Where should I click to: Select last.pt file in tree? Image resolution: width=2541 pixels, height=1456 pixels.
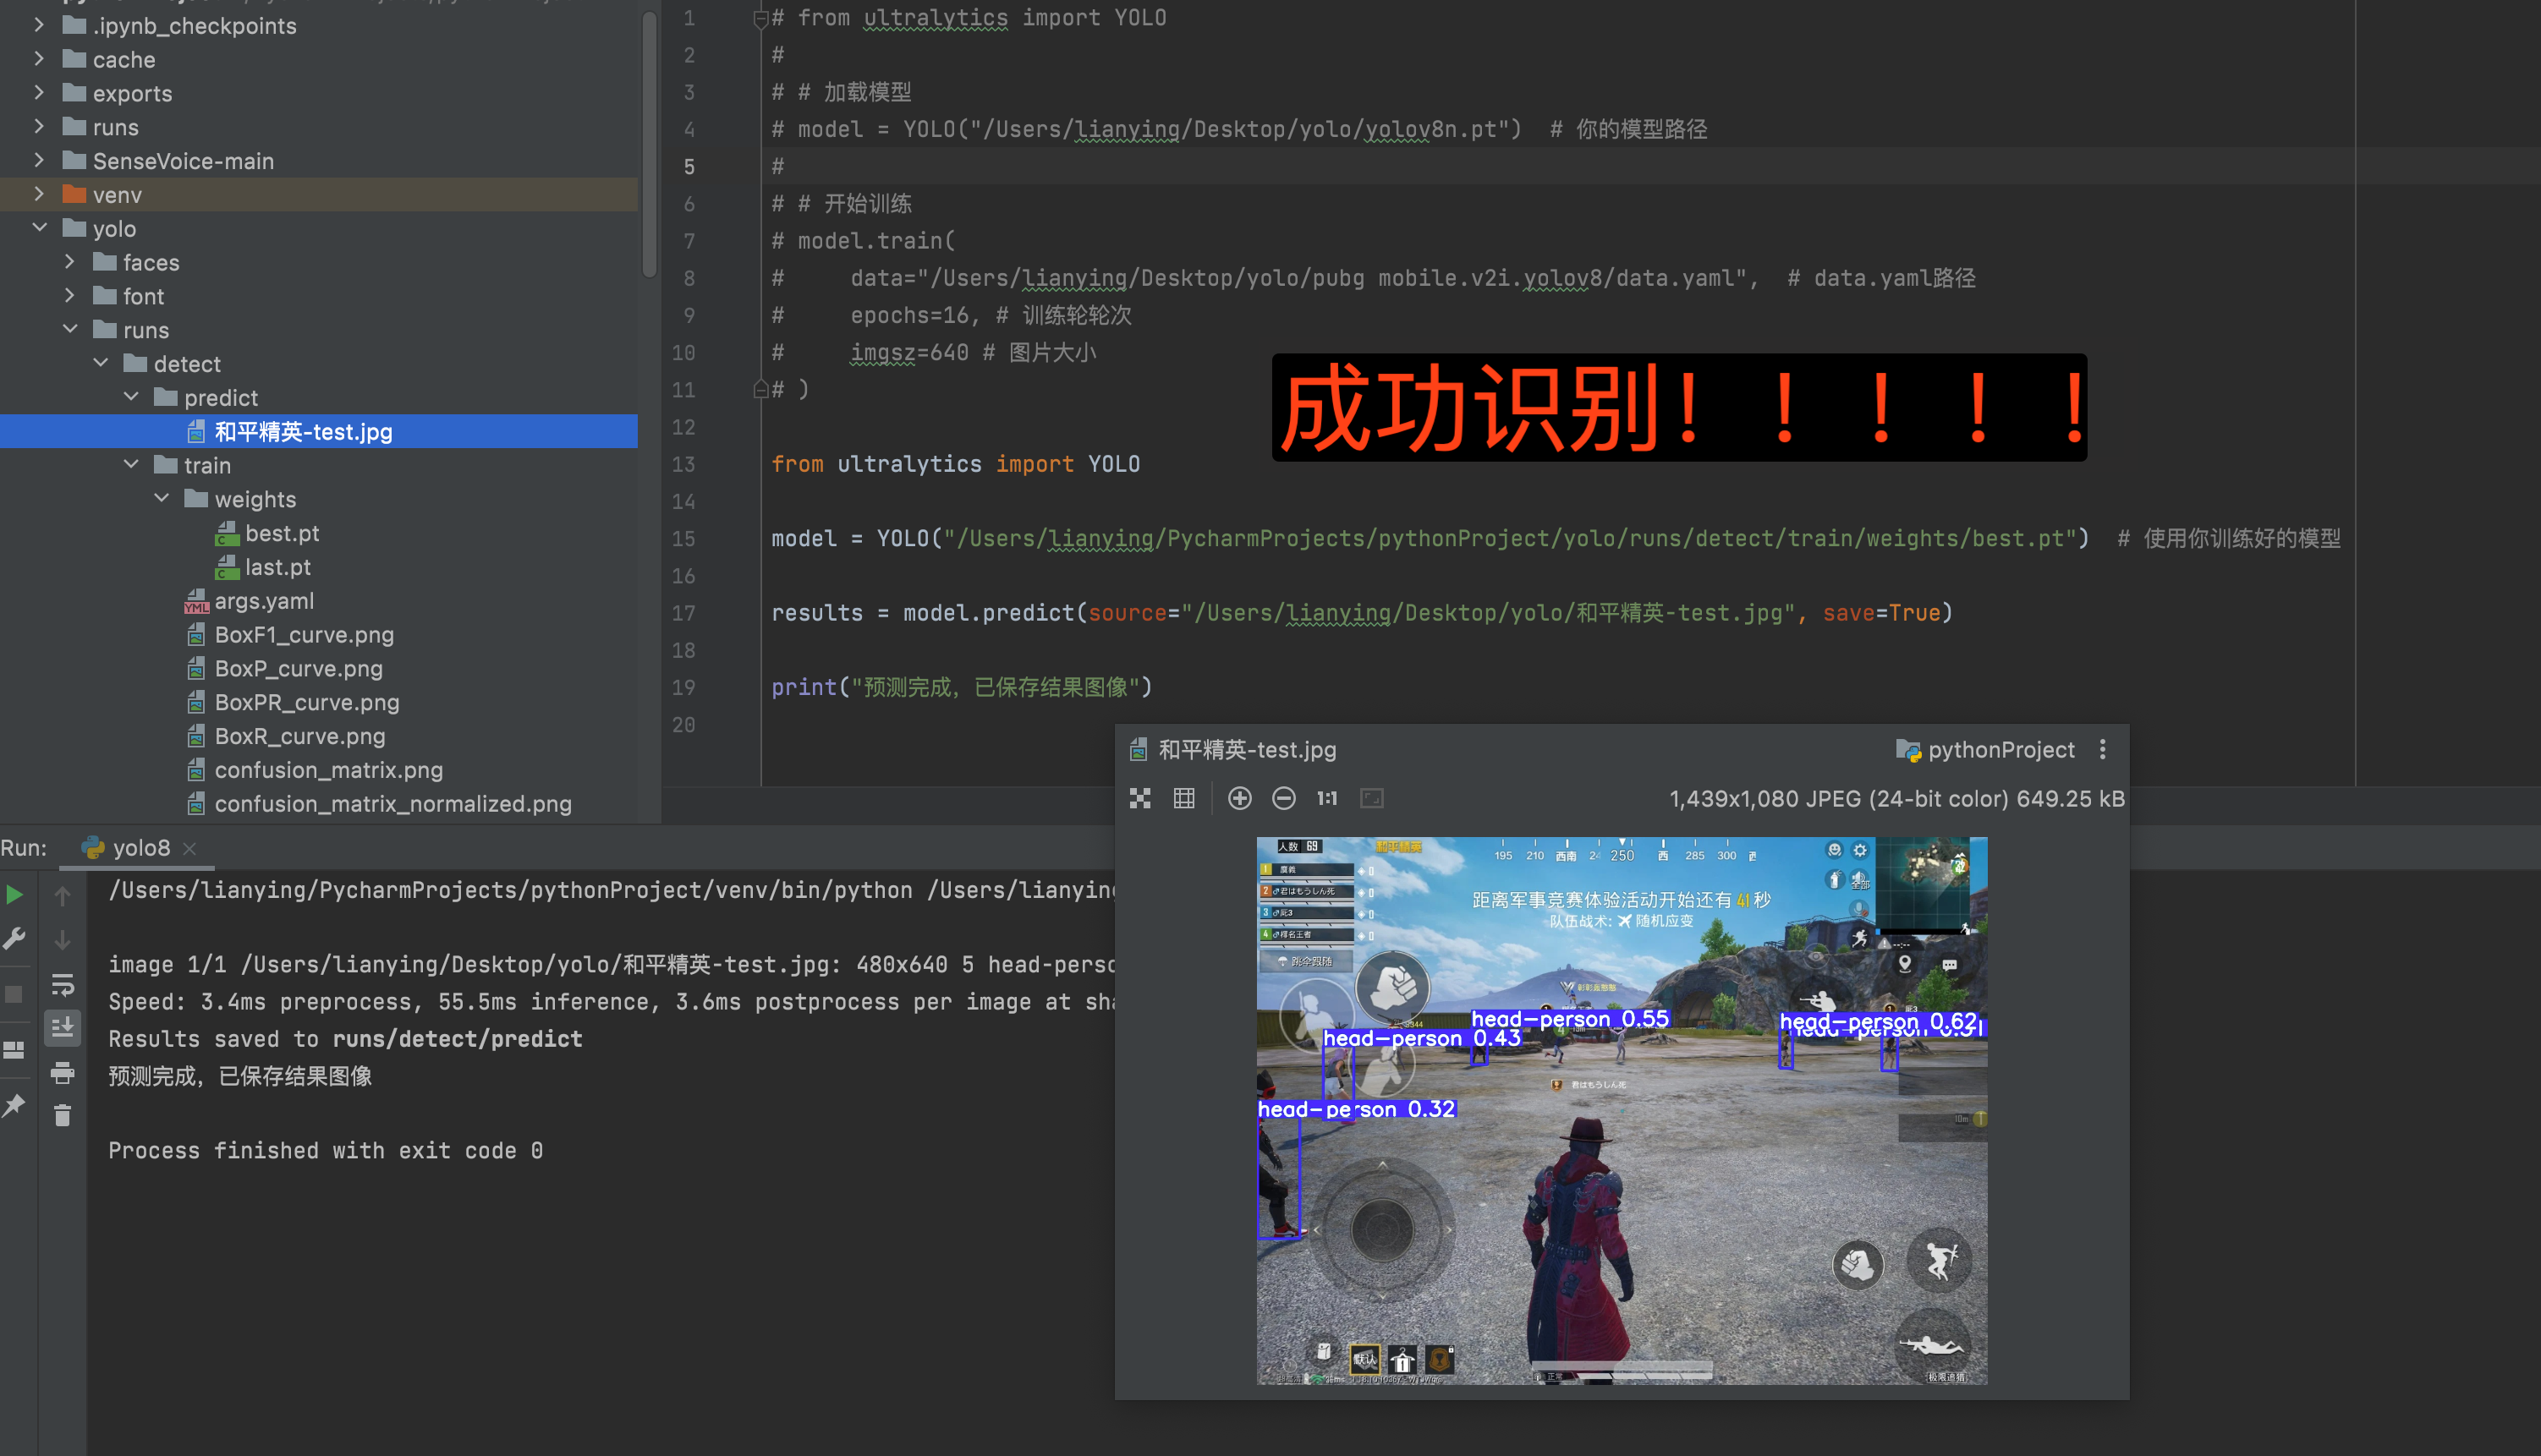(x=278, y=567)
